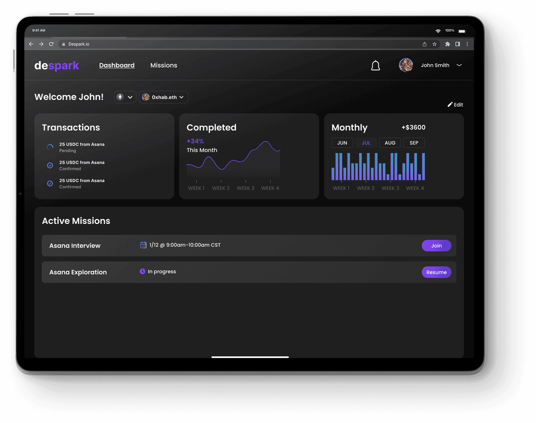536x423 pixels.
Task: Select the AUG month tab
Action: pyautogui.click(x=390, y=143)
